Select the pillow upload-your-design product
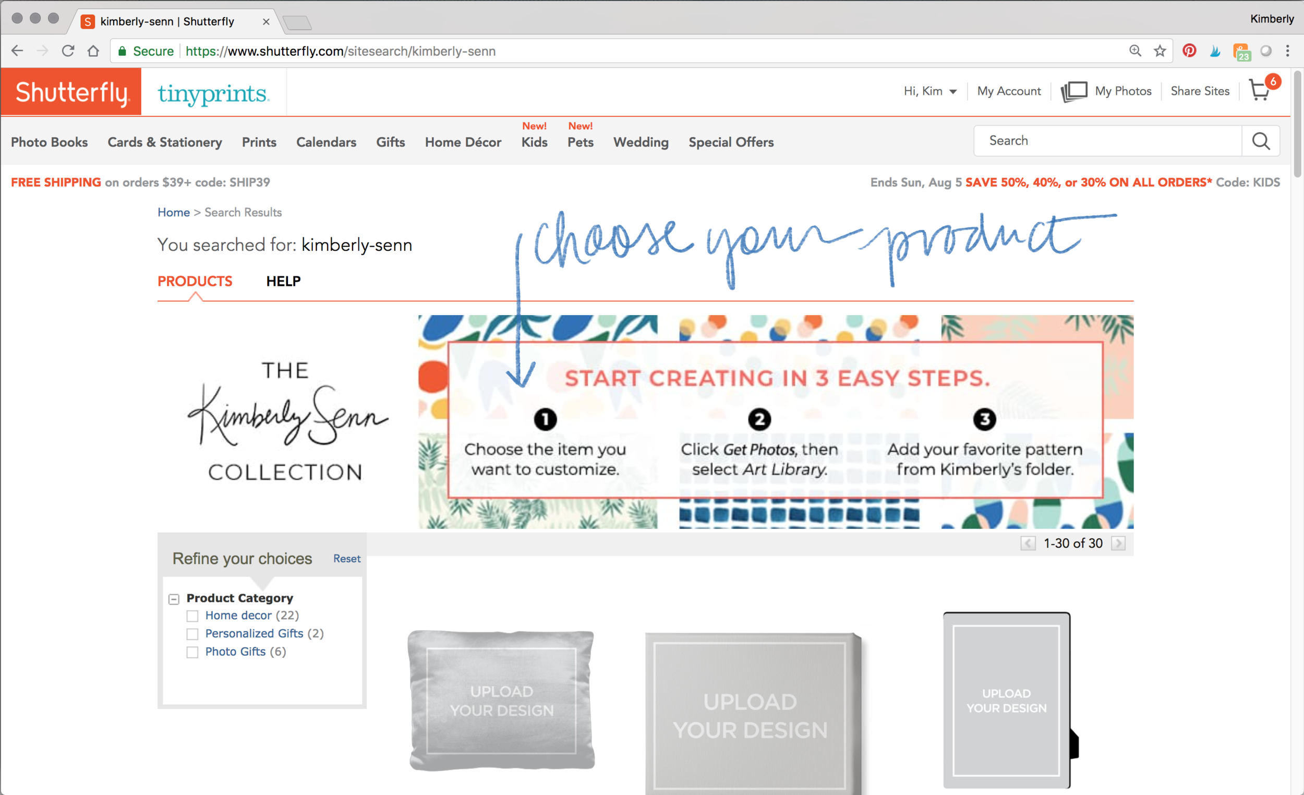This screenshot has width=1304, height=795. [x=502, y=700]
